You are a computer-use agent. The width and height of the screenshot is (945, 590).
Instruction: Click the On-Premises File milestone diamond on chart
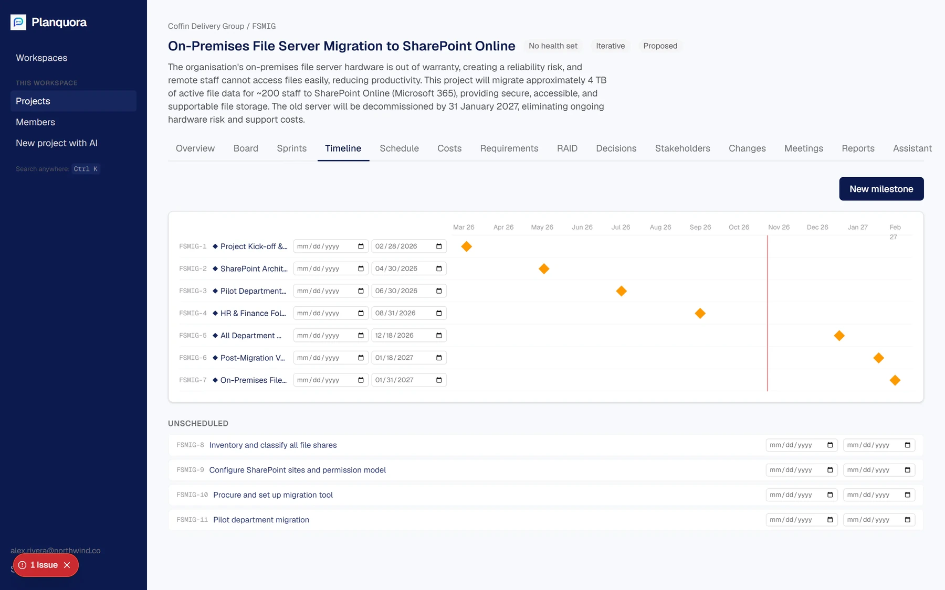point(895,380)
